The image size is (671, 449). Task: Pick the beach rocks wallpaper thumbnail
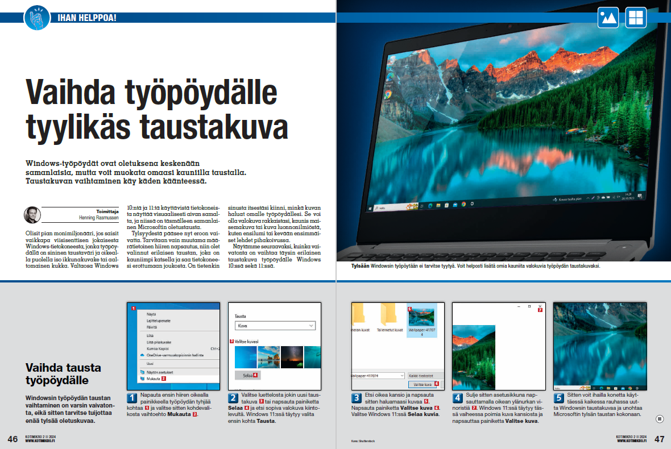click(269, 357)
